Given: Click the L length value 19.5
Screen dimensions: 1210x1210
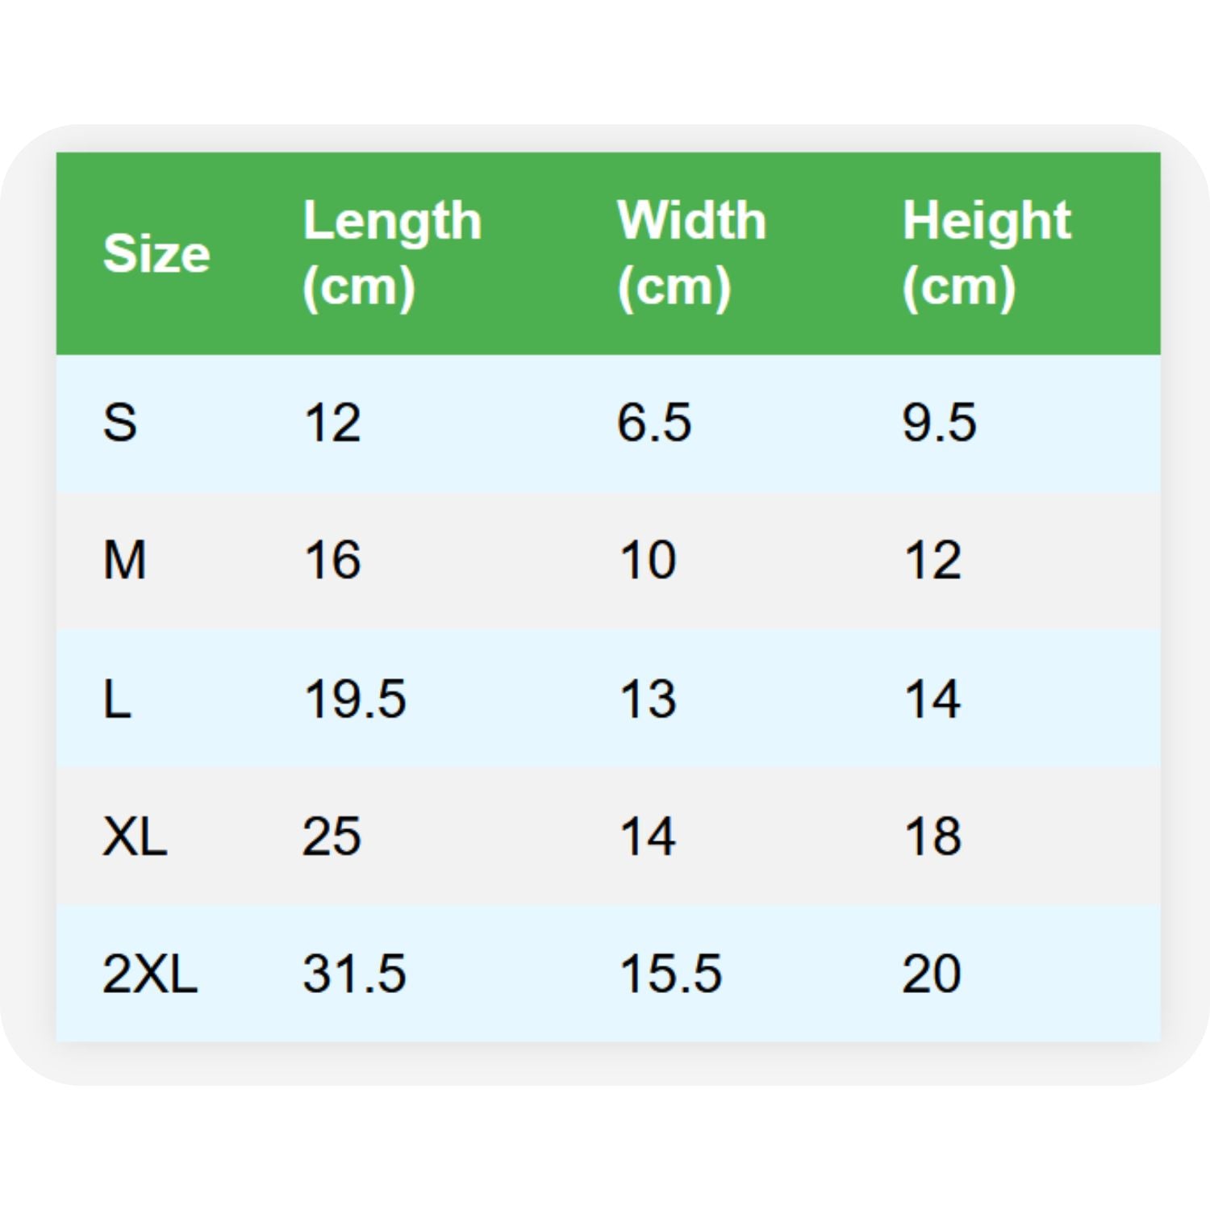Looking at the screenshot, I should coord(354,699).
